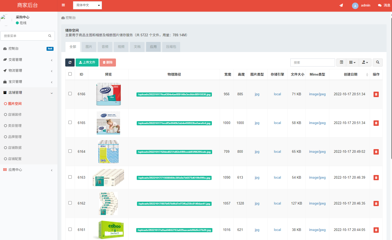Click the 上传文件 upload button
This screenshot has height=240, width=392.
[87, 62]
